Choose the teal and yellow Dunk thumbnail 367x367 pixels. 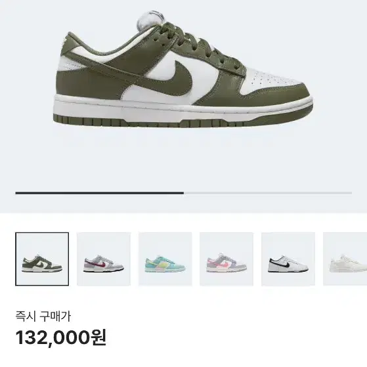tap(165, 259)
